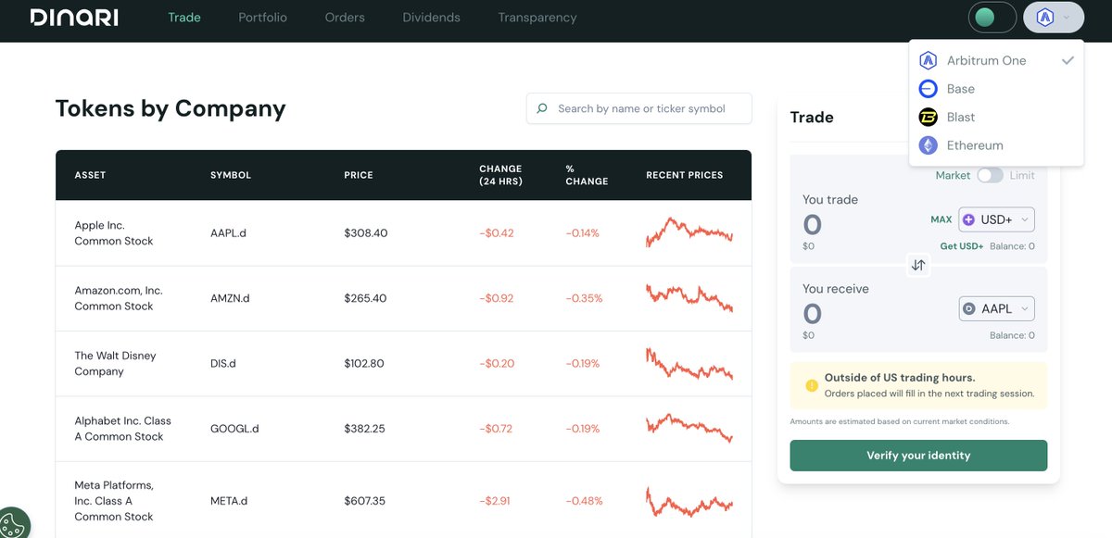Click the Verify your identity button
The width and height of the screenshot is (1112, 538).
tap(918, 456)
